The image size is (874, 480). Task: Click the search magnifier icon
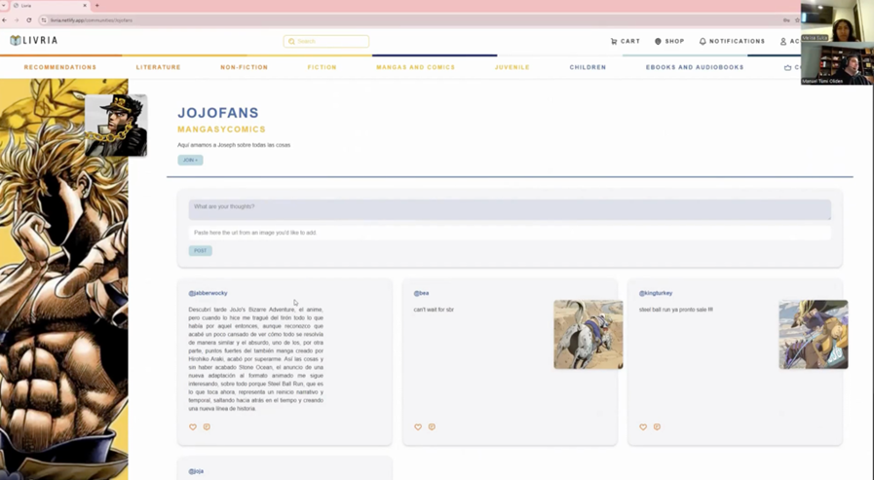click(291, 41)
